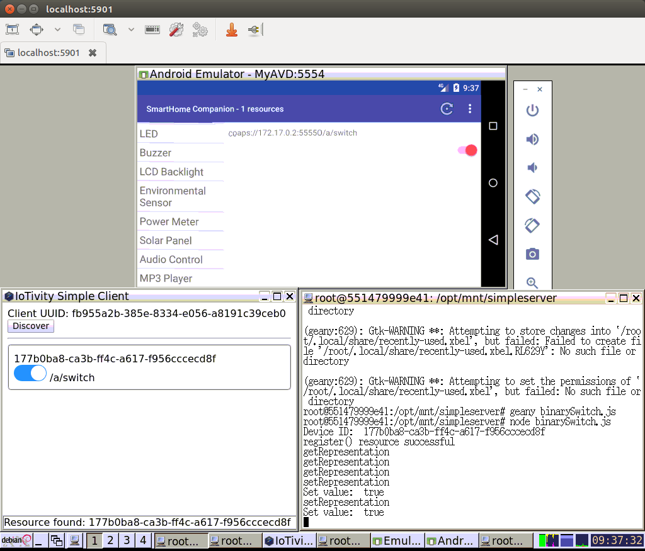Click the Discover button

point(31,326)
